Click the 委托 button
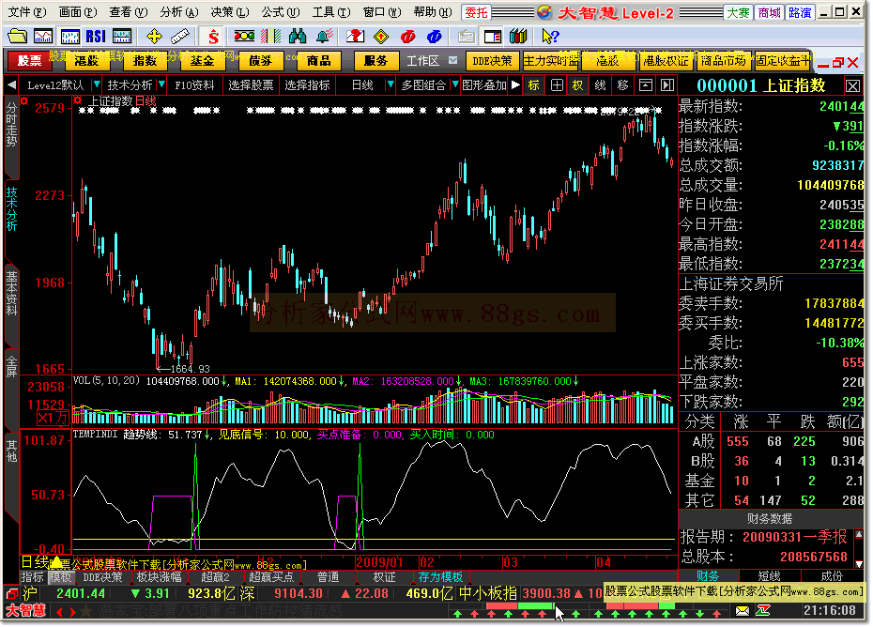This screenshot has height=627, width=873. [476, 12]
